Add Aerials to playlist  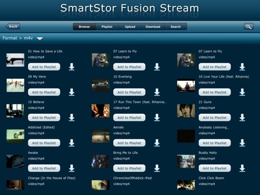tap(129, 143)
